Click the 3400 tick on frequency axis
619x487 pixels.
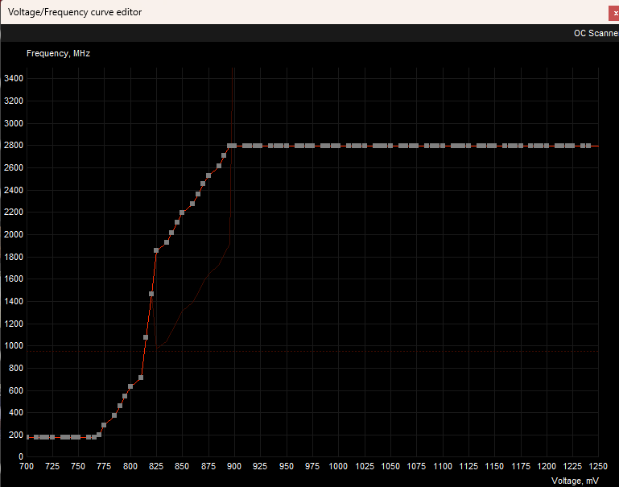(14, 79)
